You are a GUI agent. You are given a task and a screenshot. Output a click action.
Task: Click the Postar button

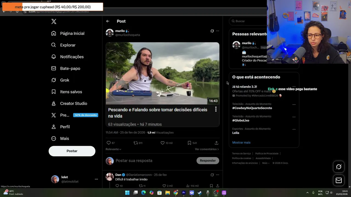coord(72,151)
